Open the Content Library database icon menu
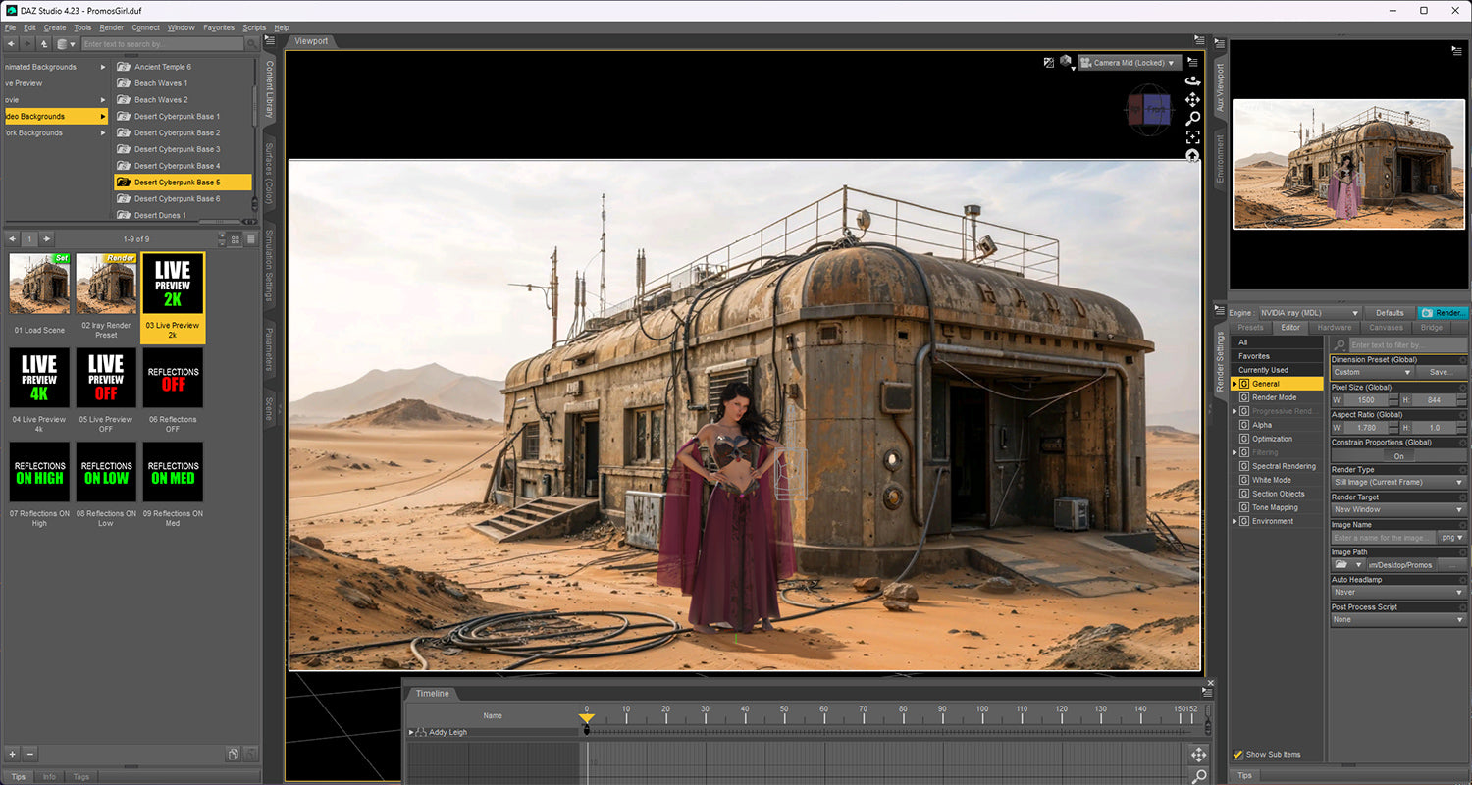This screenshot has height=785, width=1472. (65, 44)
